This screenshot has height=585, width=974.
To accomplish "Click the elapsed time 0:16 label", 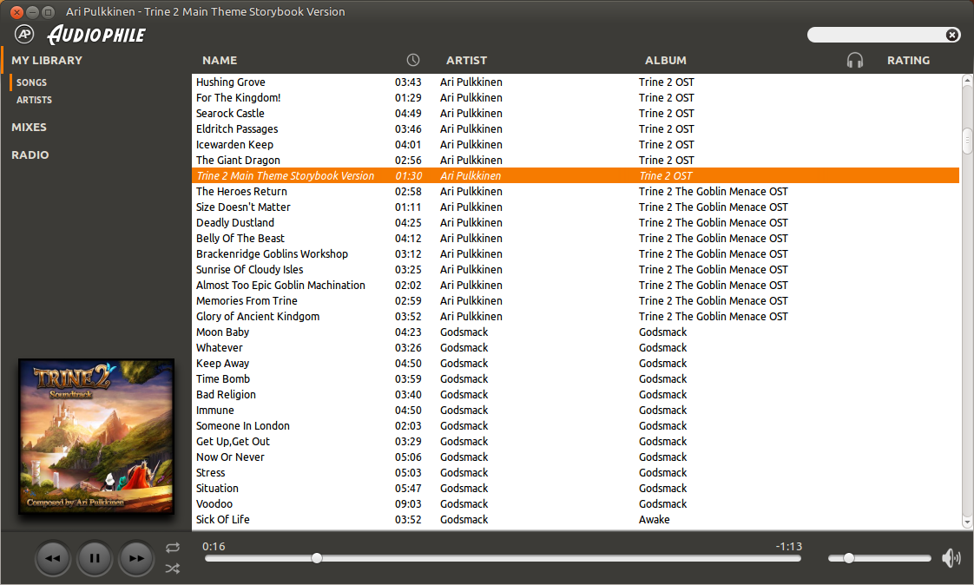I will [x=214, y=547].
